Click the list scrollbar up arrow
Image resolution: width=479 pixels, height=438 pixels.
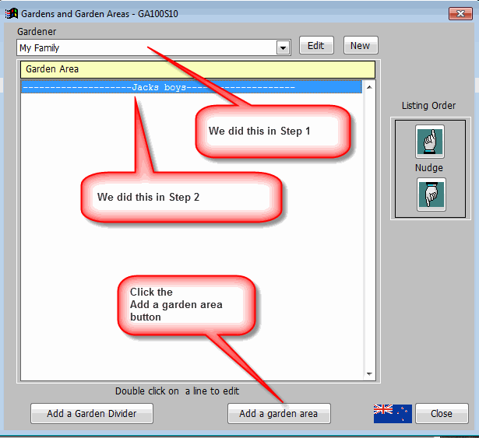point(369,87)
